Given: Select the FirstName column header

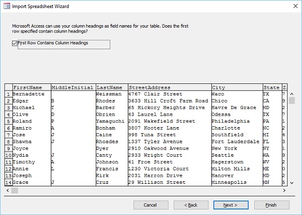Looking at the screenshot, I should coord(32,87).
